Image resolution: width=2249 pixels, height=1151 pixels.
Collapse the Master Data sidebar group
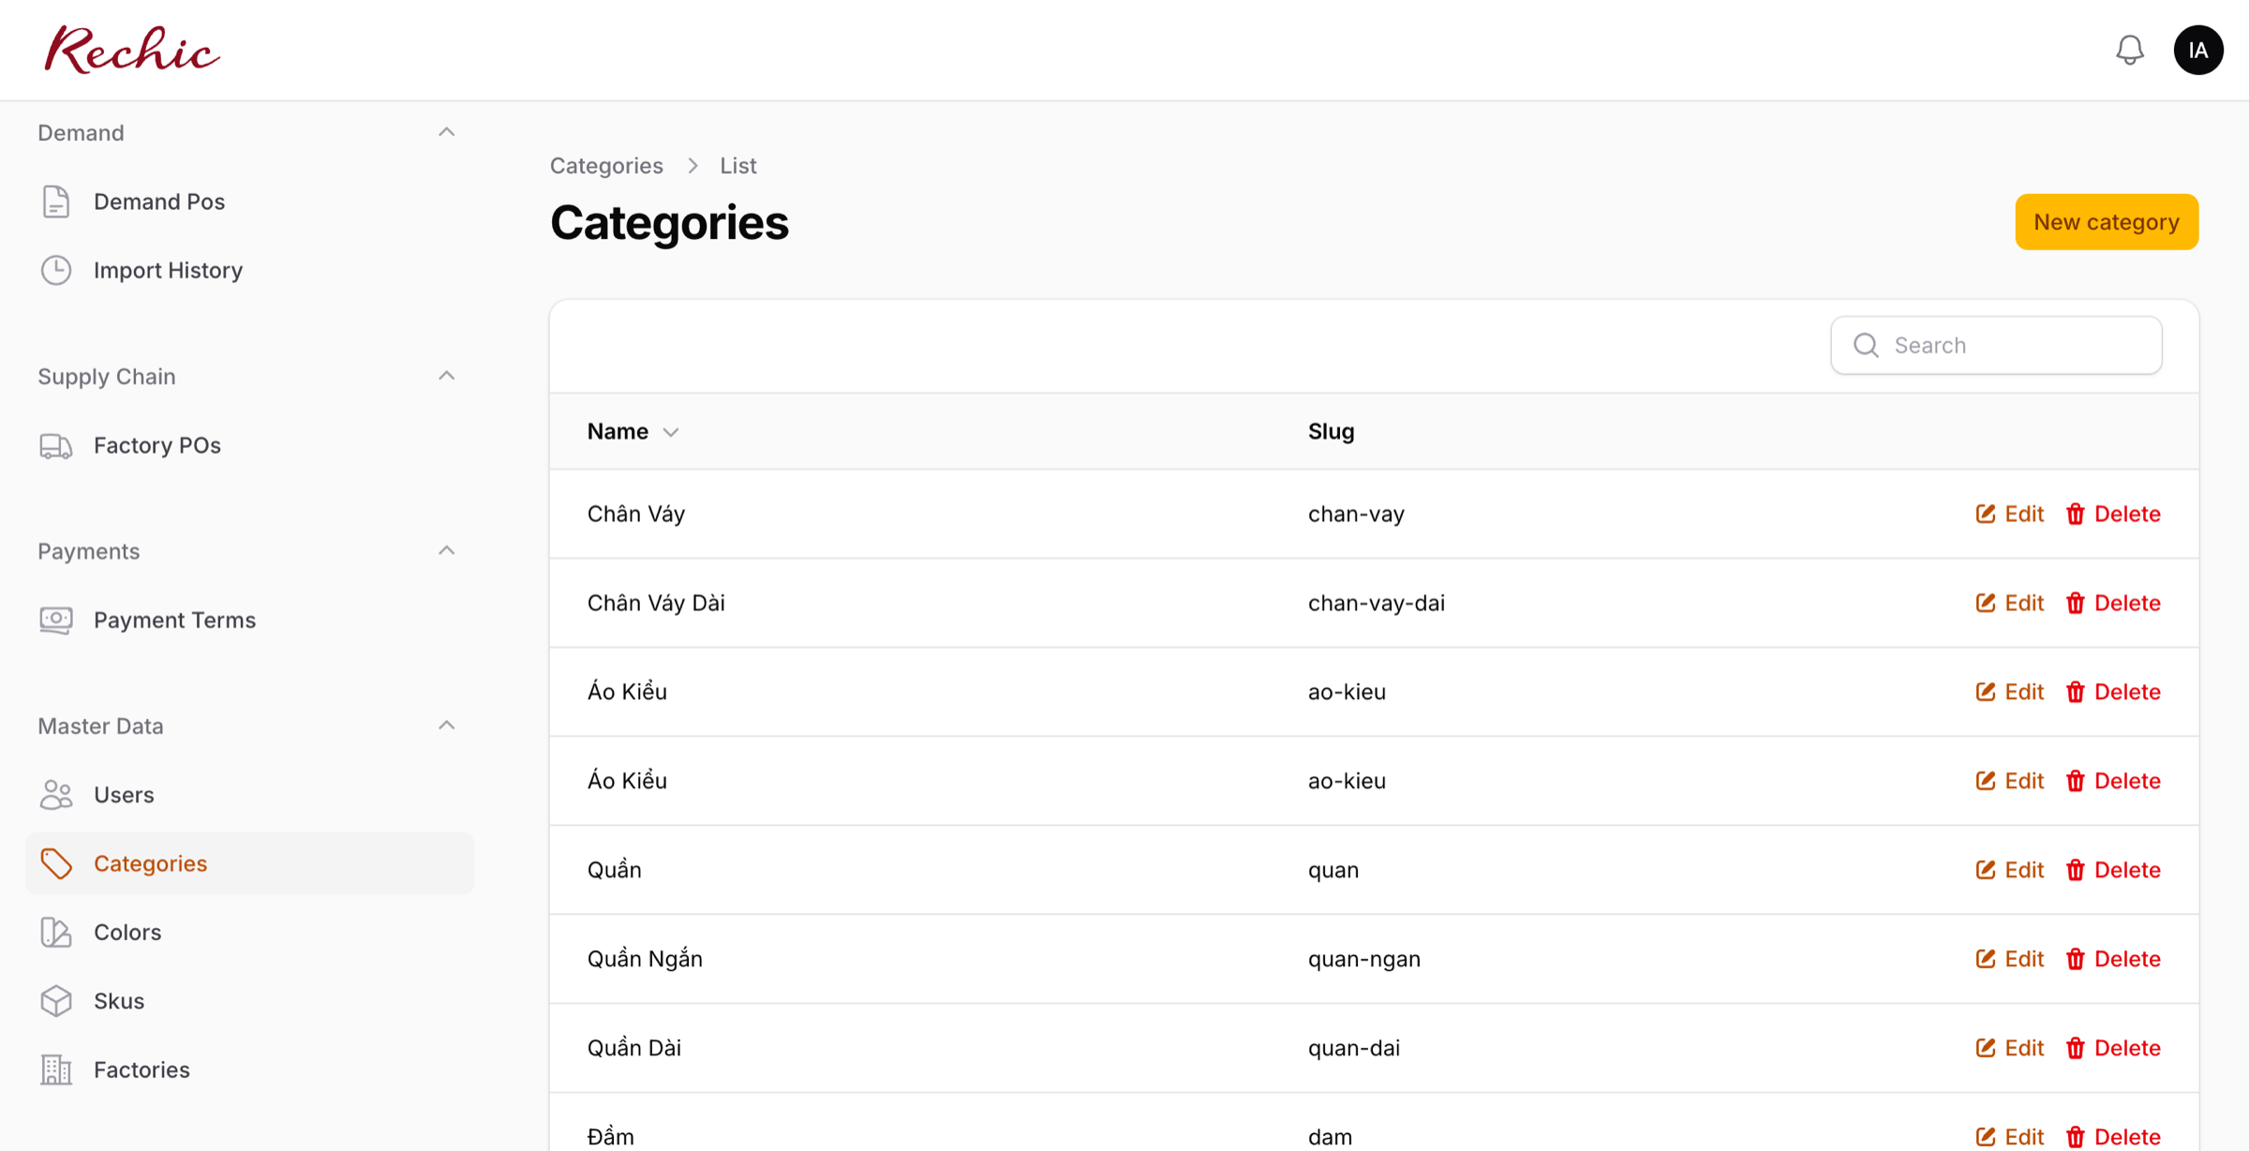pos(447,725)
